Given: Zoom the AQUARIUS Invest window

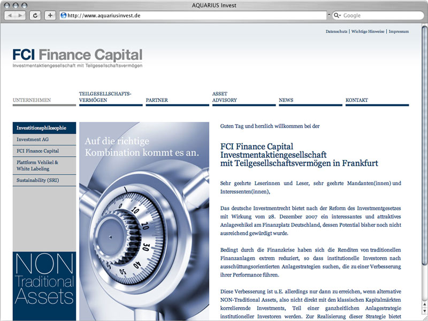Looking at the screenshot, I should (24, 5).
